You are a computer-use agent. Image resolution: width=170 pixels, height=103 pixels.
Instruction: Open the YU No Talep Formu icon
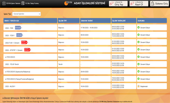pyautogui.click(x=23, y=3)
